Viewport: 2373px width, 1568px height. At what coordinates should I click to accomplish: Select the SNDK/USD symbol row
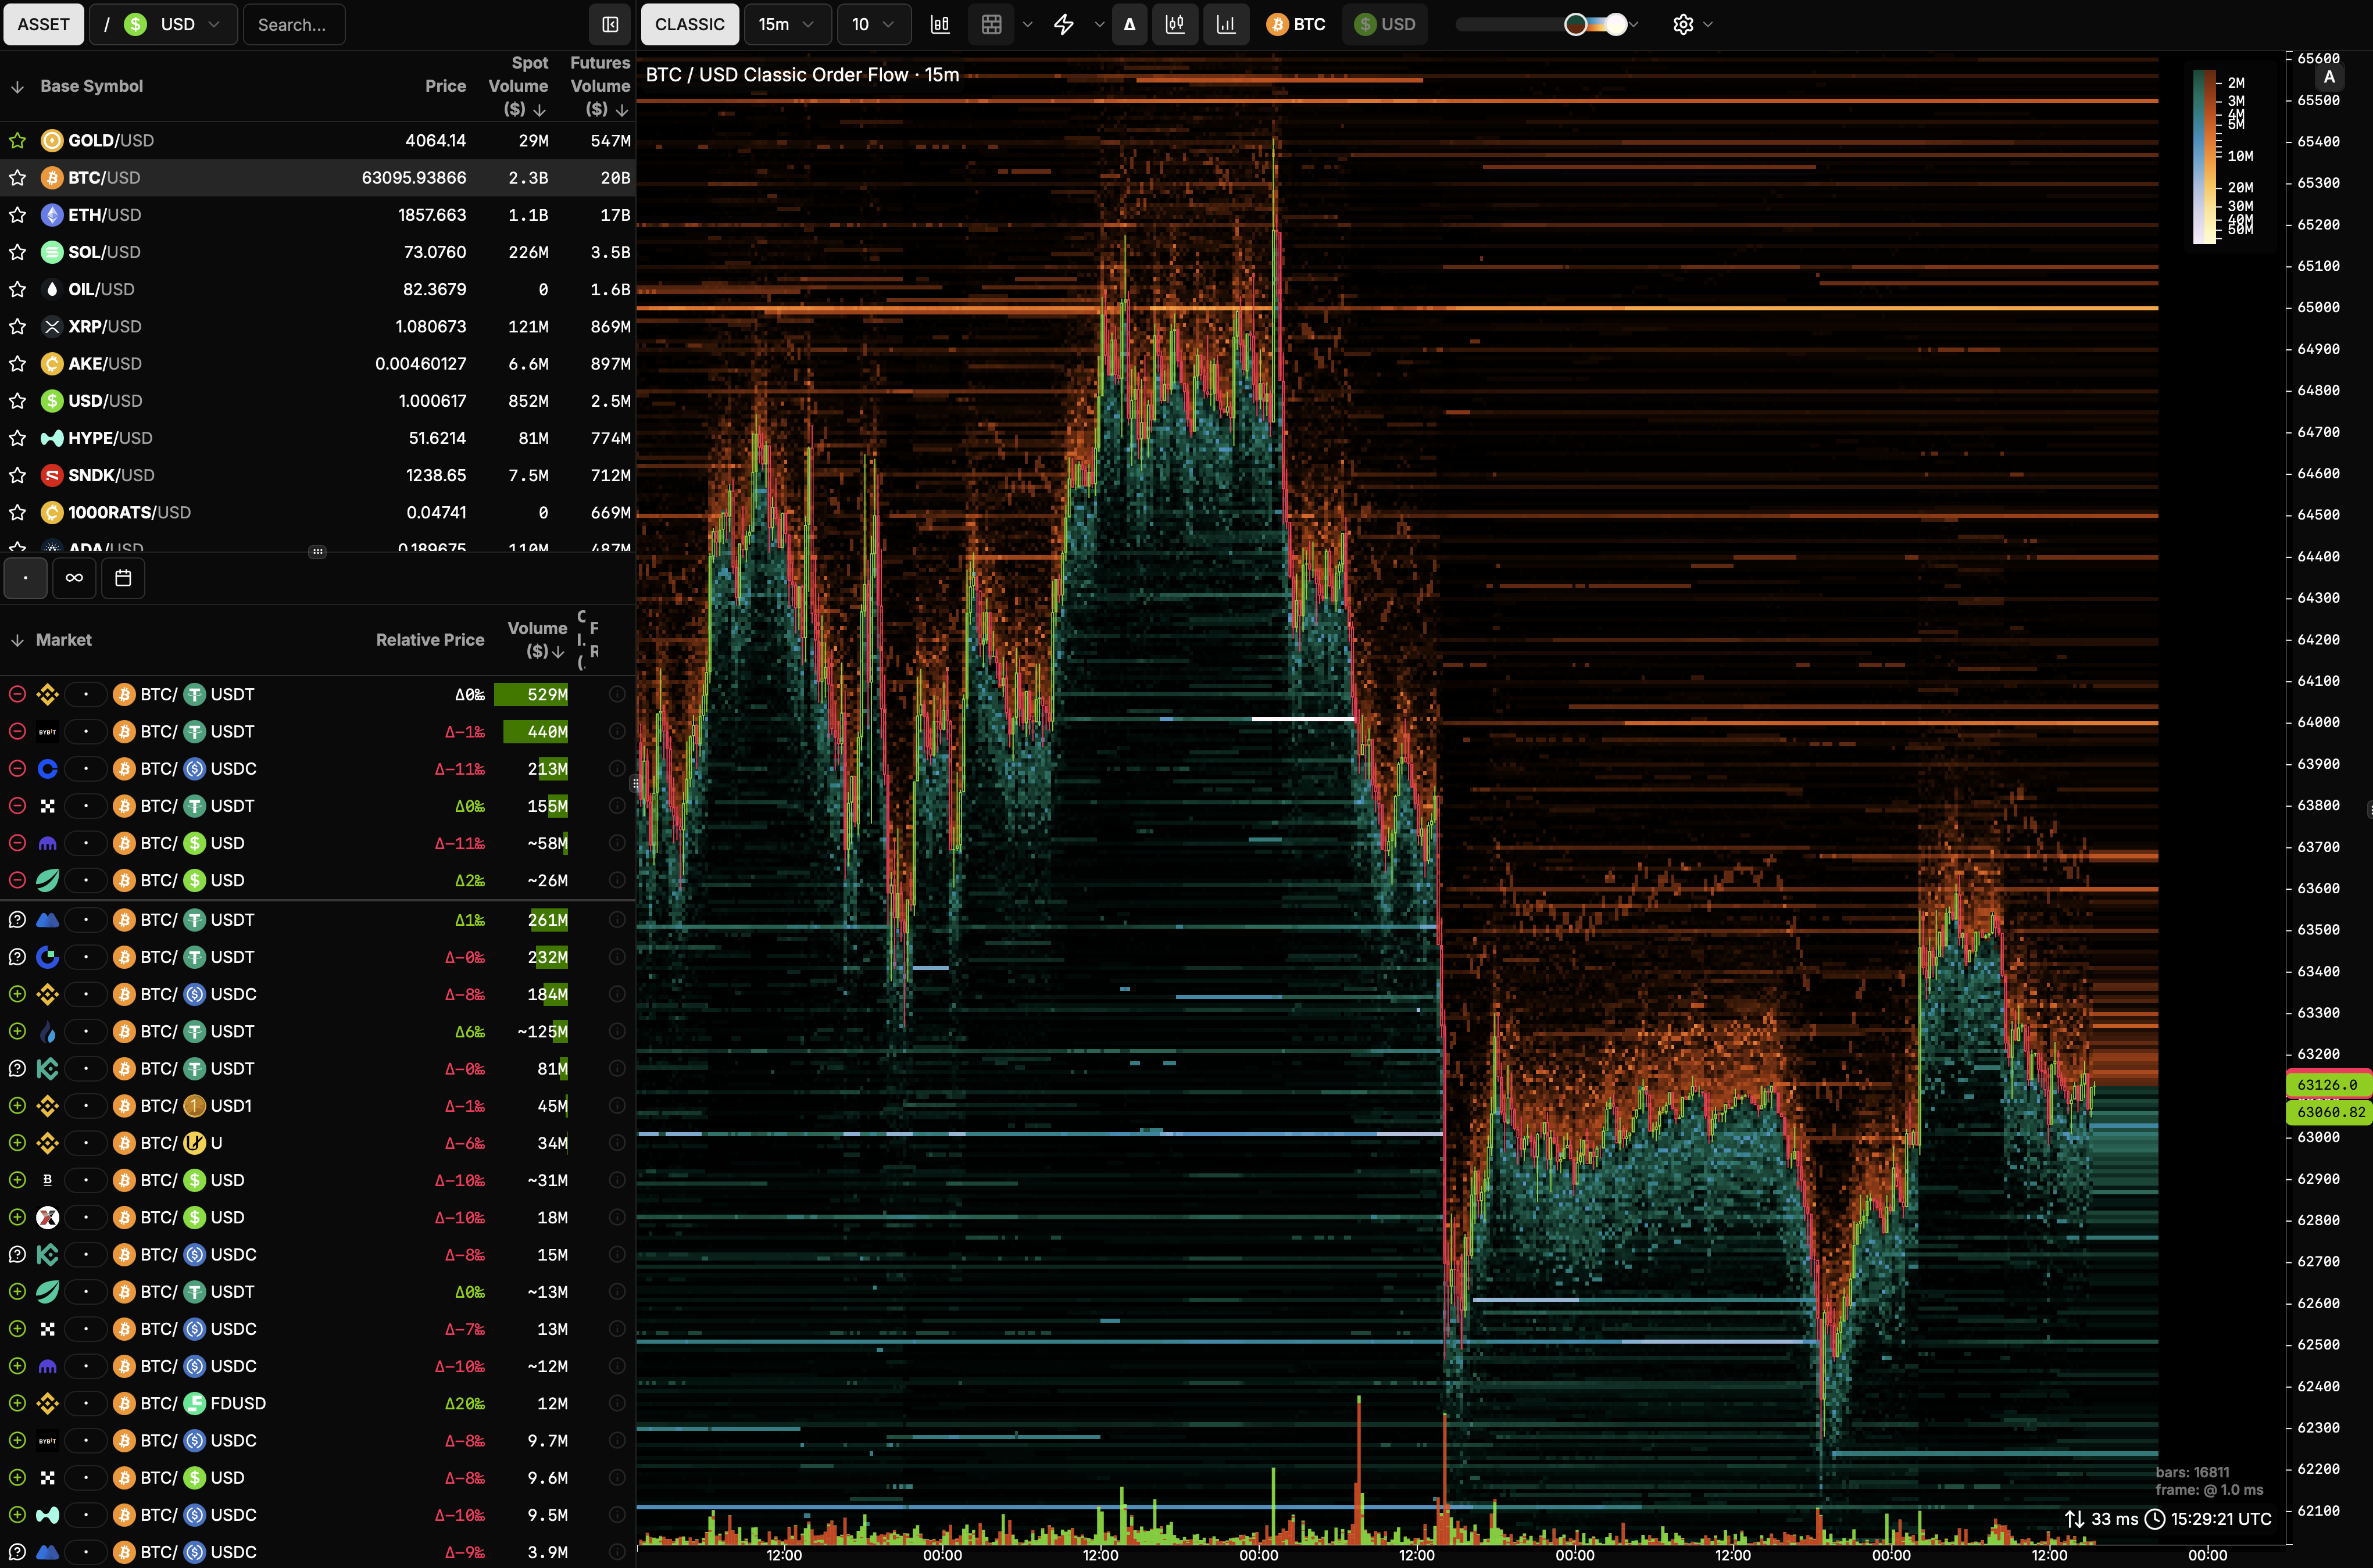(318, 475)
